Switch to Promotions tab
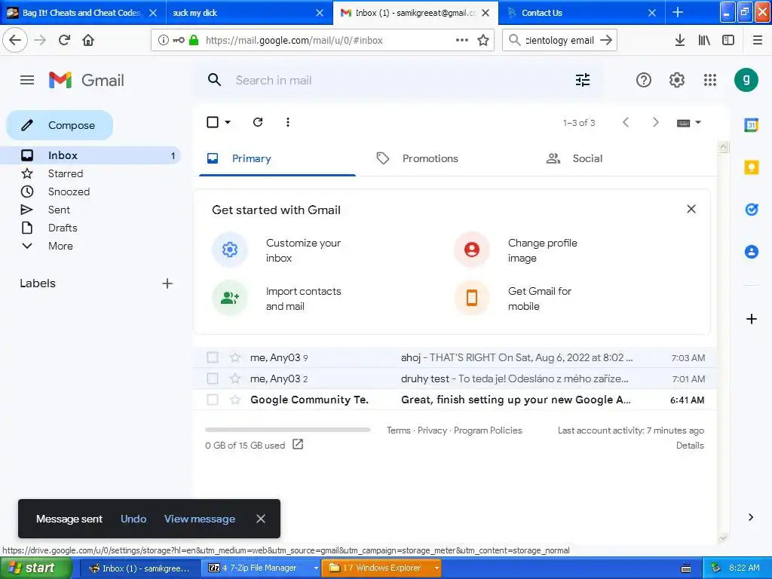 point(418,158)
